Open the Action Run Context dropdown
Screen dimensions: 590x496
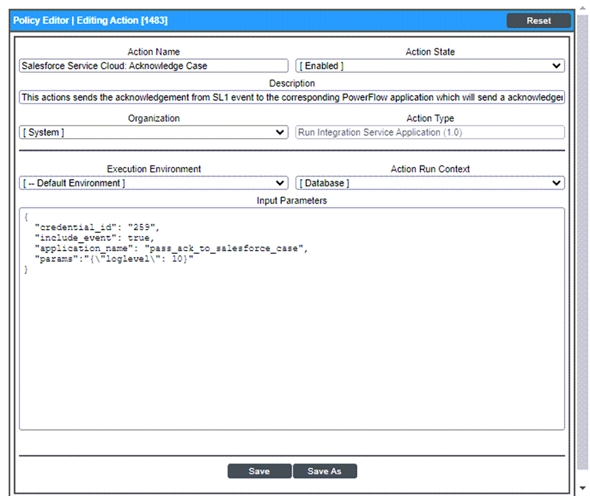point(430,183)
